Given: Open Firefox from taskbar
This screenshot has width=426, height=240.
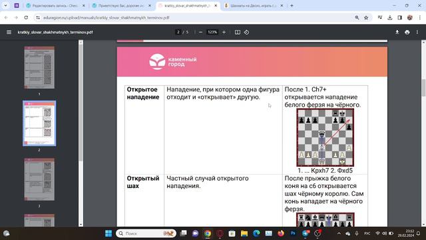Looking at the screenshot, I should 281,233.
